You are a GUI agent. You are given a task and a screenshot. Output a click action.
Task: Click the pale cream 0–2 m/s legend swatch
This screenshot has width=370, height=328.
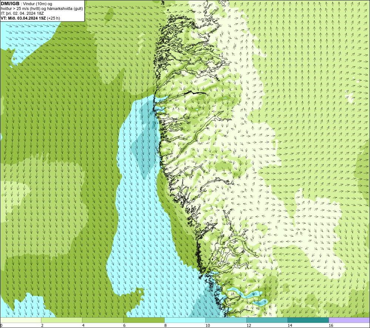(21, 320)
